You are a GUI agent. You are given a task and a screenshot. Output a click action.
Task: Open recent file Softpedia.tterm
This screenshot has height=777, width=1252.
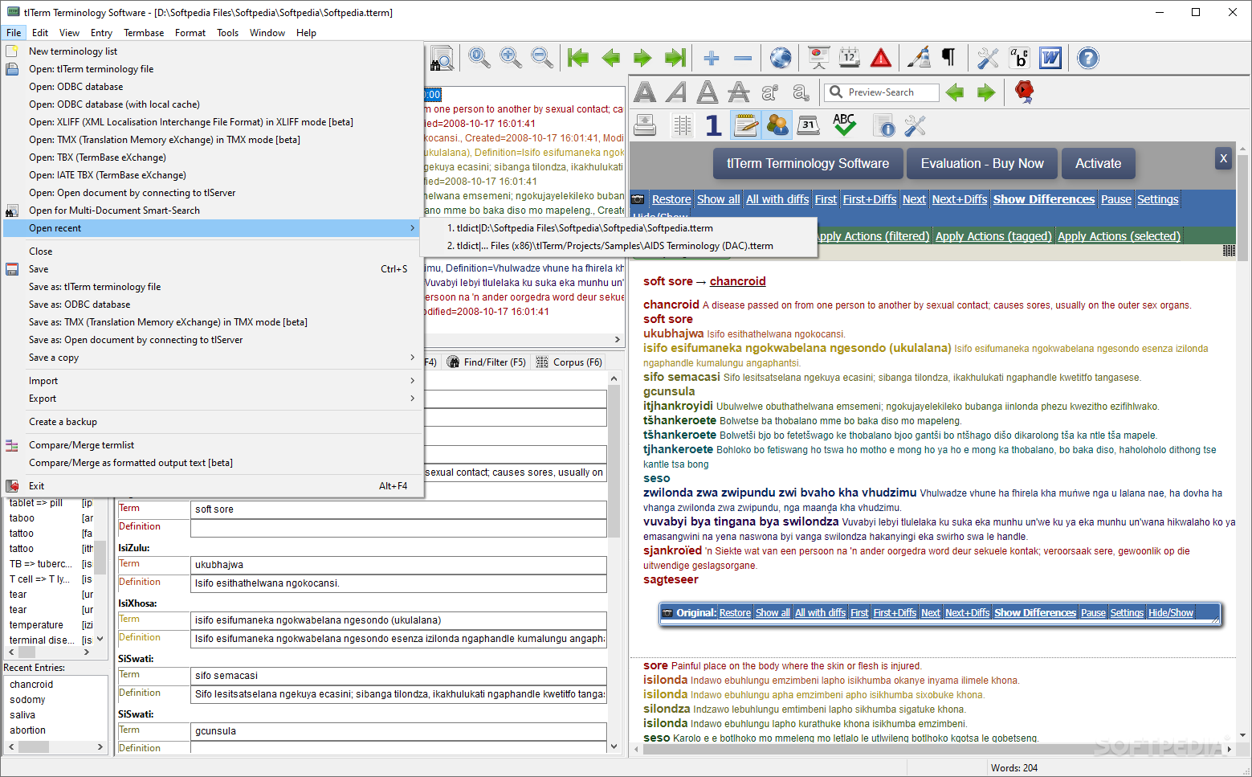(x=618, y=228)
